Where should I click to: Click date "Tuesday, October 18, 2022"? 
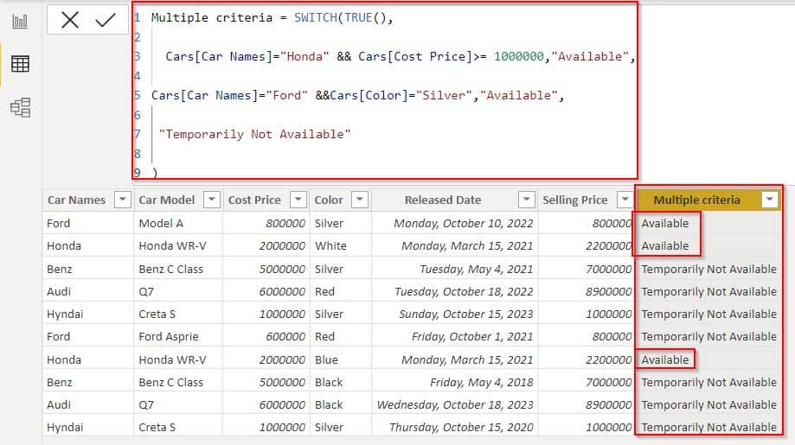[x=464, y=291]
